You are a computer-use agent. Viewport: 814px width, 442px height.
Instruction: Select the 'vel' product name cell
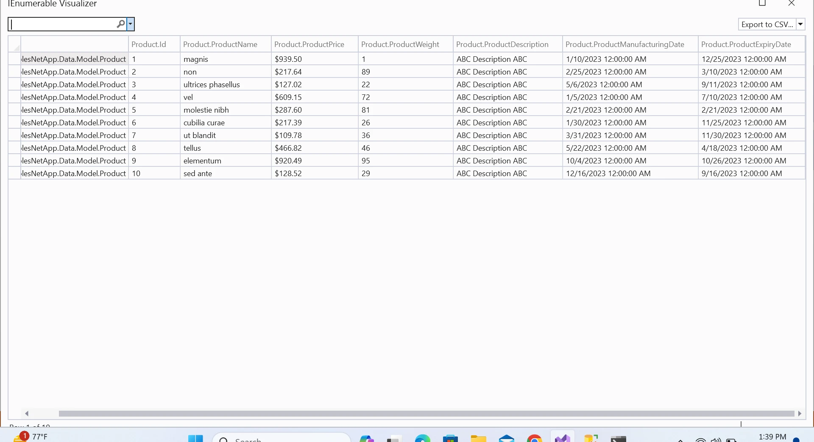tap(226, 97)
